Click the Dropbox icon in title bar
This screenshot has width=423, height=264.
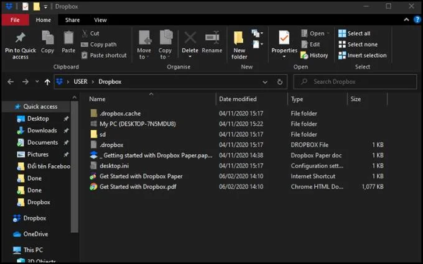(x=9, y=6)
